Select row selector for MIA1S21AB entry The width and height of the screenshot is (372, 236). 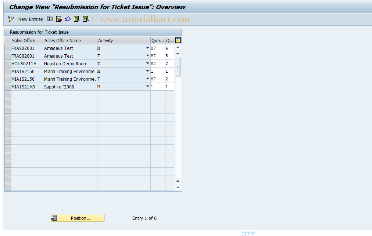click(x=8, y=87)
